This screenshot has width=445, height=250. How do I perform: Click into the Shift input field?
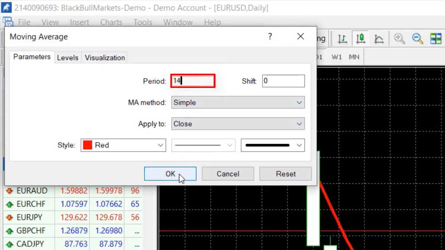pos(283,81)
